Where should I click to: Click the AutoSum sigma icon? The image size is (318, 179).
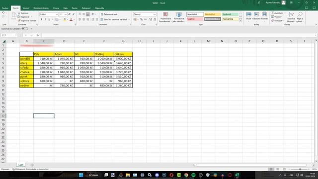[273, 13]
